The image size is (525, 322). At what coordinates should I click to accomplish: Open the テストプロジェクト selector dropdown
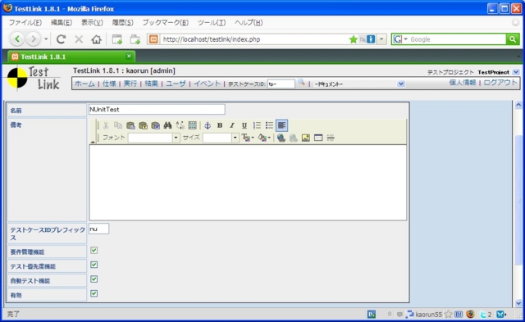(516, 72)
